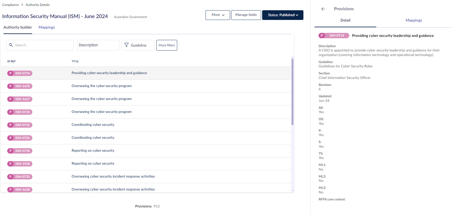Click the Authority Details breadcrumb
Viewport: 455px width, 215px height.
click(37, 5)
